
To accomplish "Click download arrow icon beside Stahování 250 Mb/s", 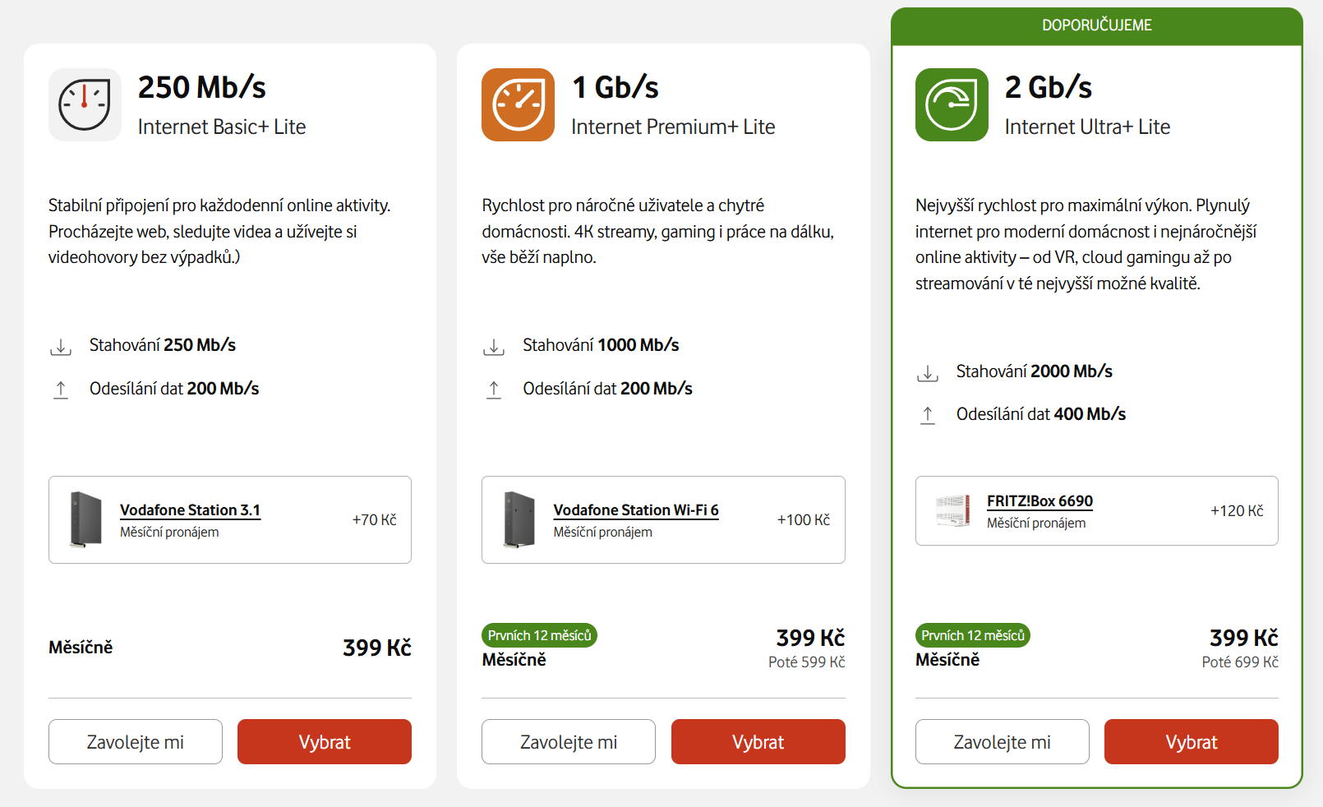I will 61,347.
